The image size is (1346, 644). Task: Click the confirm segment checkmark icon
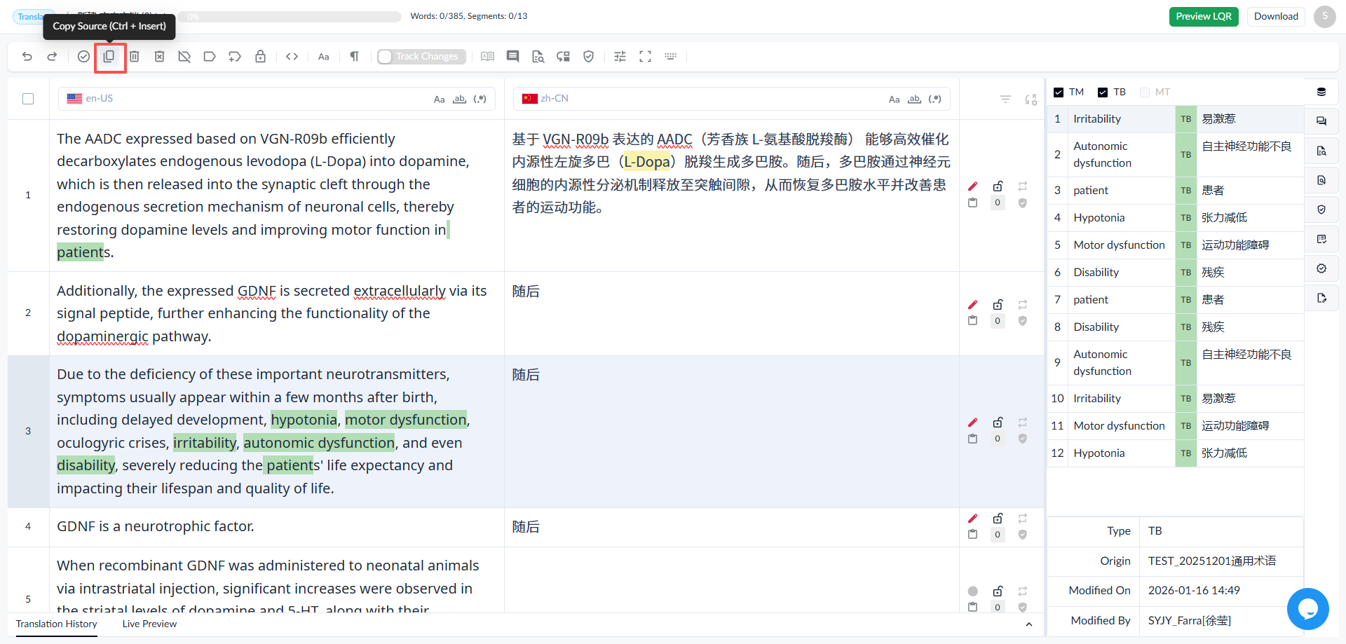(x=83, y=56)
